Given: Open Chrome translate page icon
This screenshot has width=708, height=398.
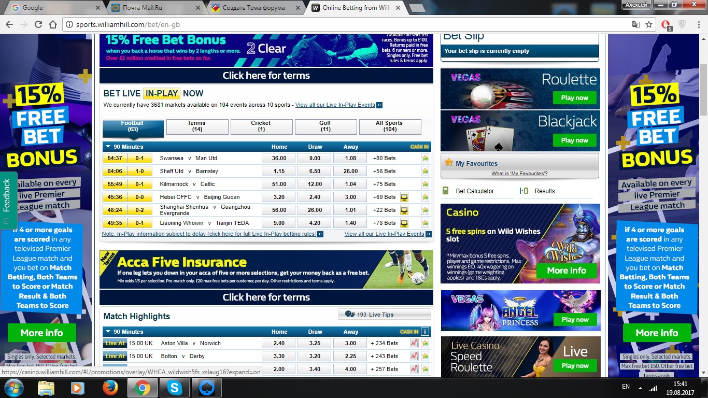Looking at the screenshot, I should tap(635, 24).
